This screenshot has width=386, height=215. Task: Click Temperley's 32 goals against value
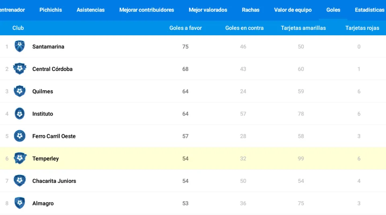pyautogui.click(x=243, y=158)
